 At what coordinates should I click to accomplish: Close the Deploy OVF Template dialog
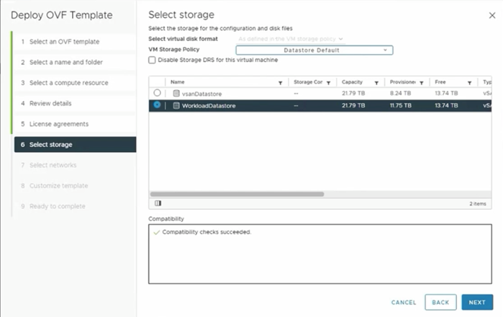pos(491,15)
